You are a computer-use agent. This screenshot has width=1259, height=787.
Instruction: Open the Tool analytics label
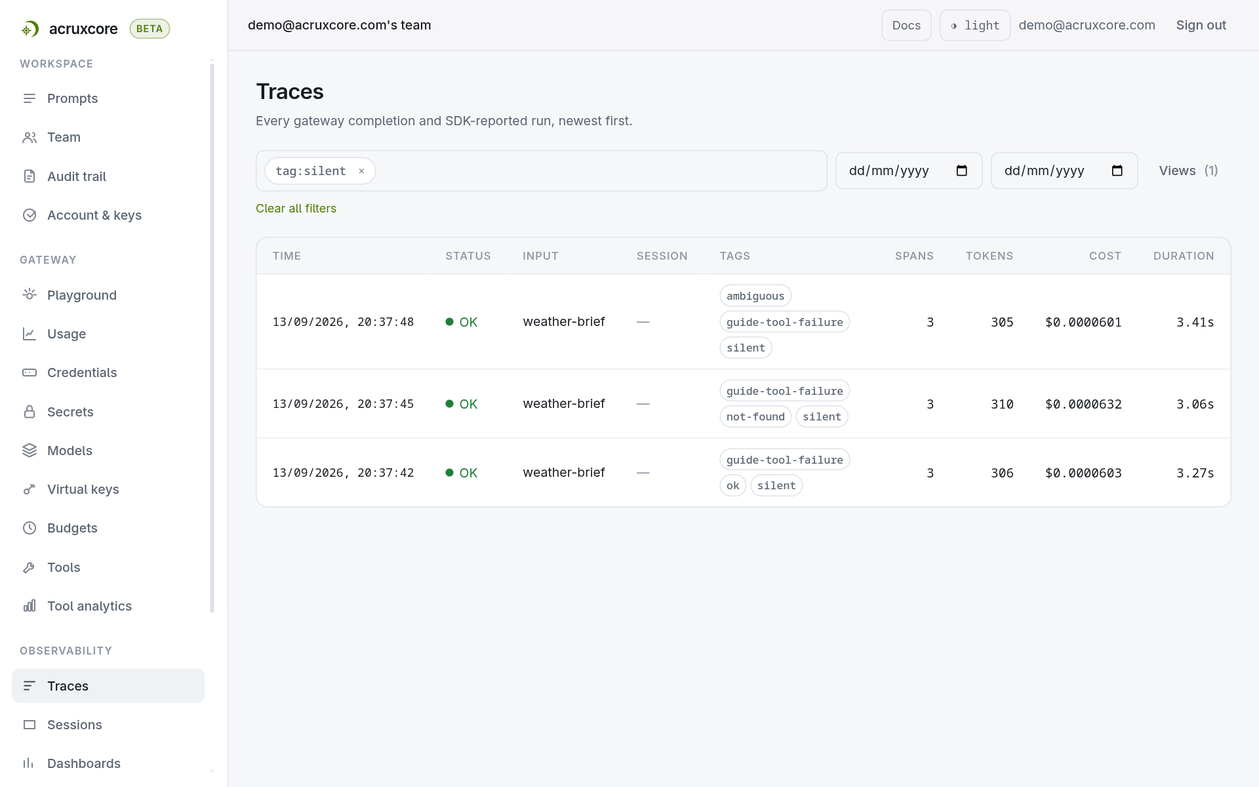point(89,606)
